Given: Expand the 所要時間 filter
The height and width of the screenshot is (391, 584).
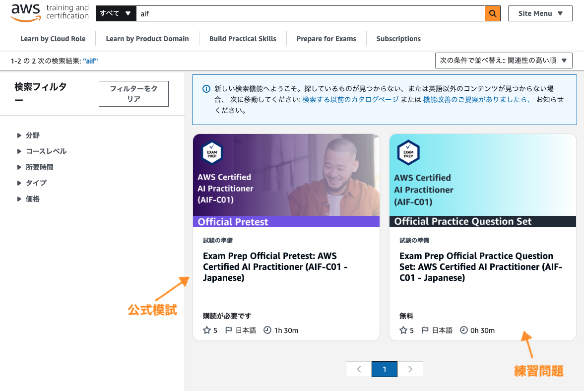Looking at the screenshot, I should 35,167.
